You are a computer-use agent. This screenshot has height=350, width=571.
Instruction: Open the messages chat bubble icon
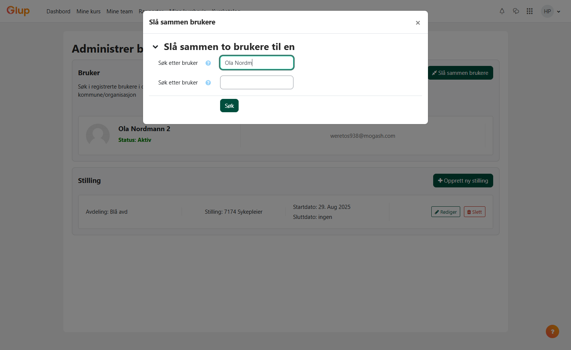[x=516, y=11]
